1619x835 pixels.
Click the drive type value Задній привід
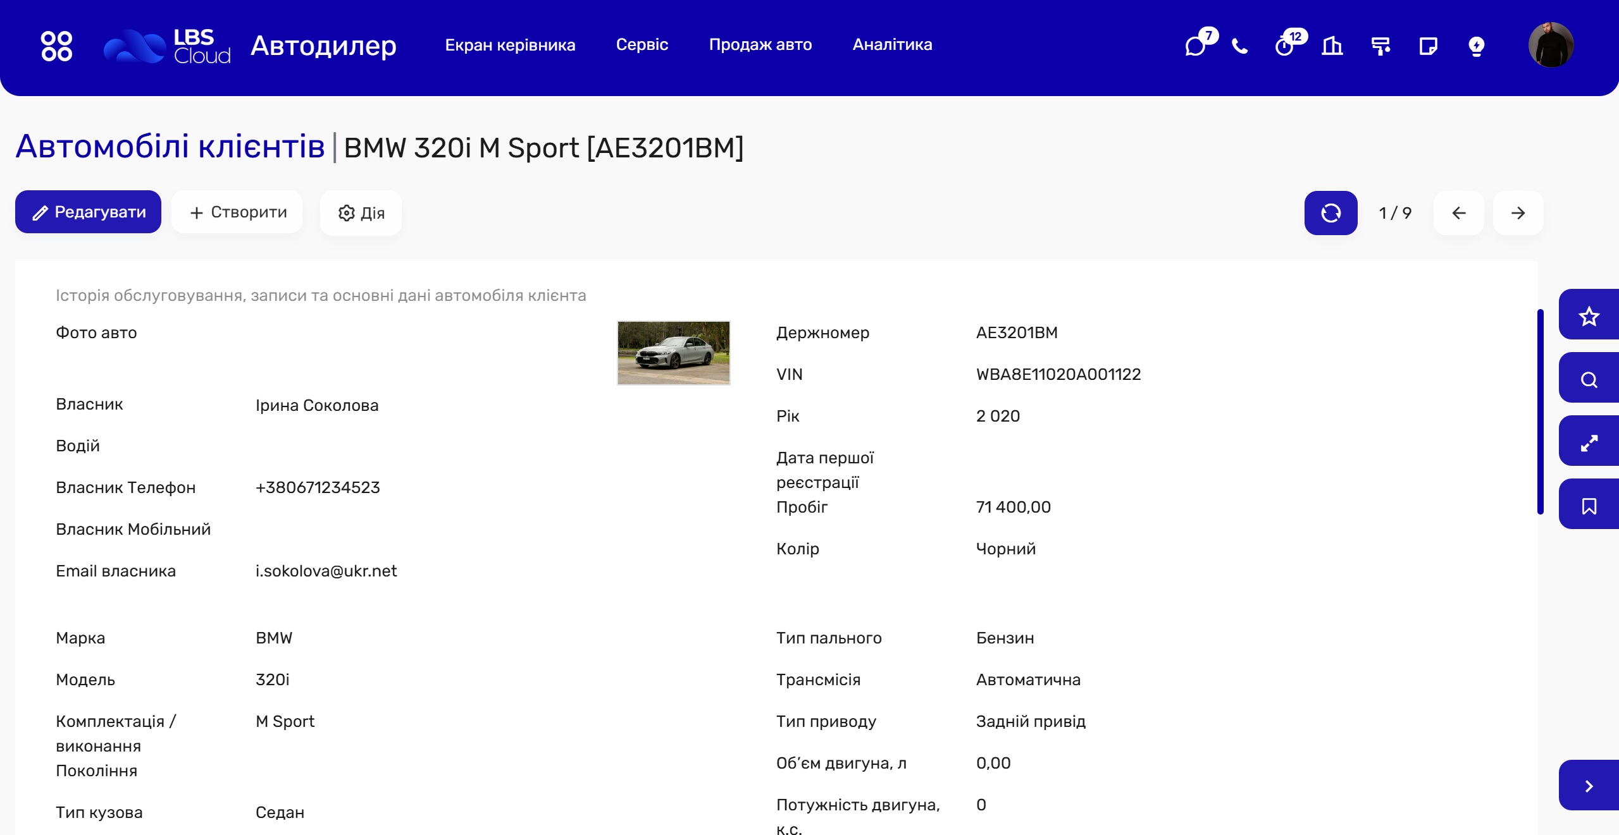coord(1031,721)
